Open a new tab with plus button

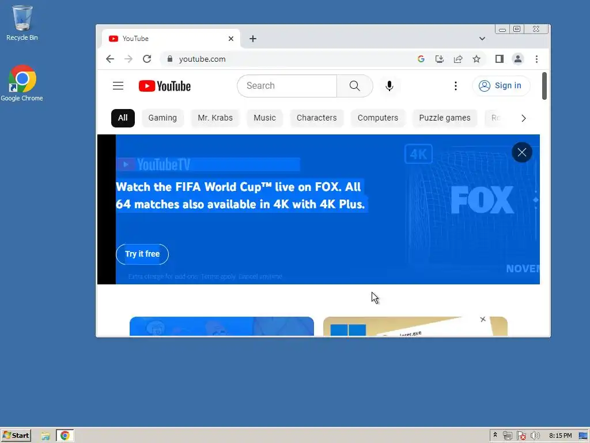pyautogui.click(x=253, y=39)
